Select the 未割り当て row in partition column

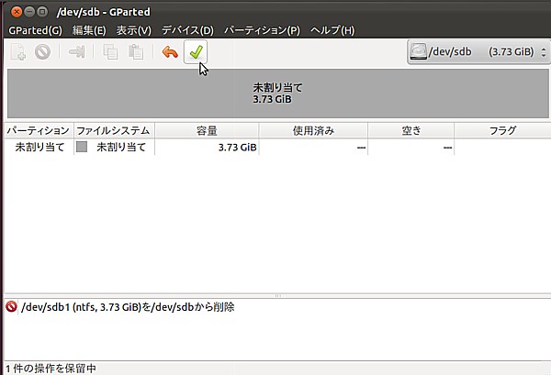click(39, 147)
